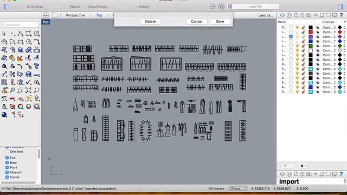Image resolution: width=347 pixels, height=195 pixels.
Task: Enable the End object snap
Action: click(x=7, y=158)
